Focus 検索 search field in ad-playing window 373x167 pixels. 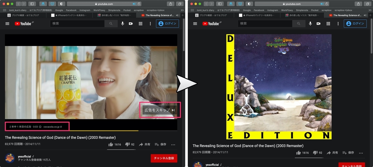click(77, 24)
